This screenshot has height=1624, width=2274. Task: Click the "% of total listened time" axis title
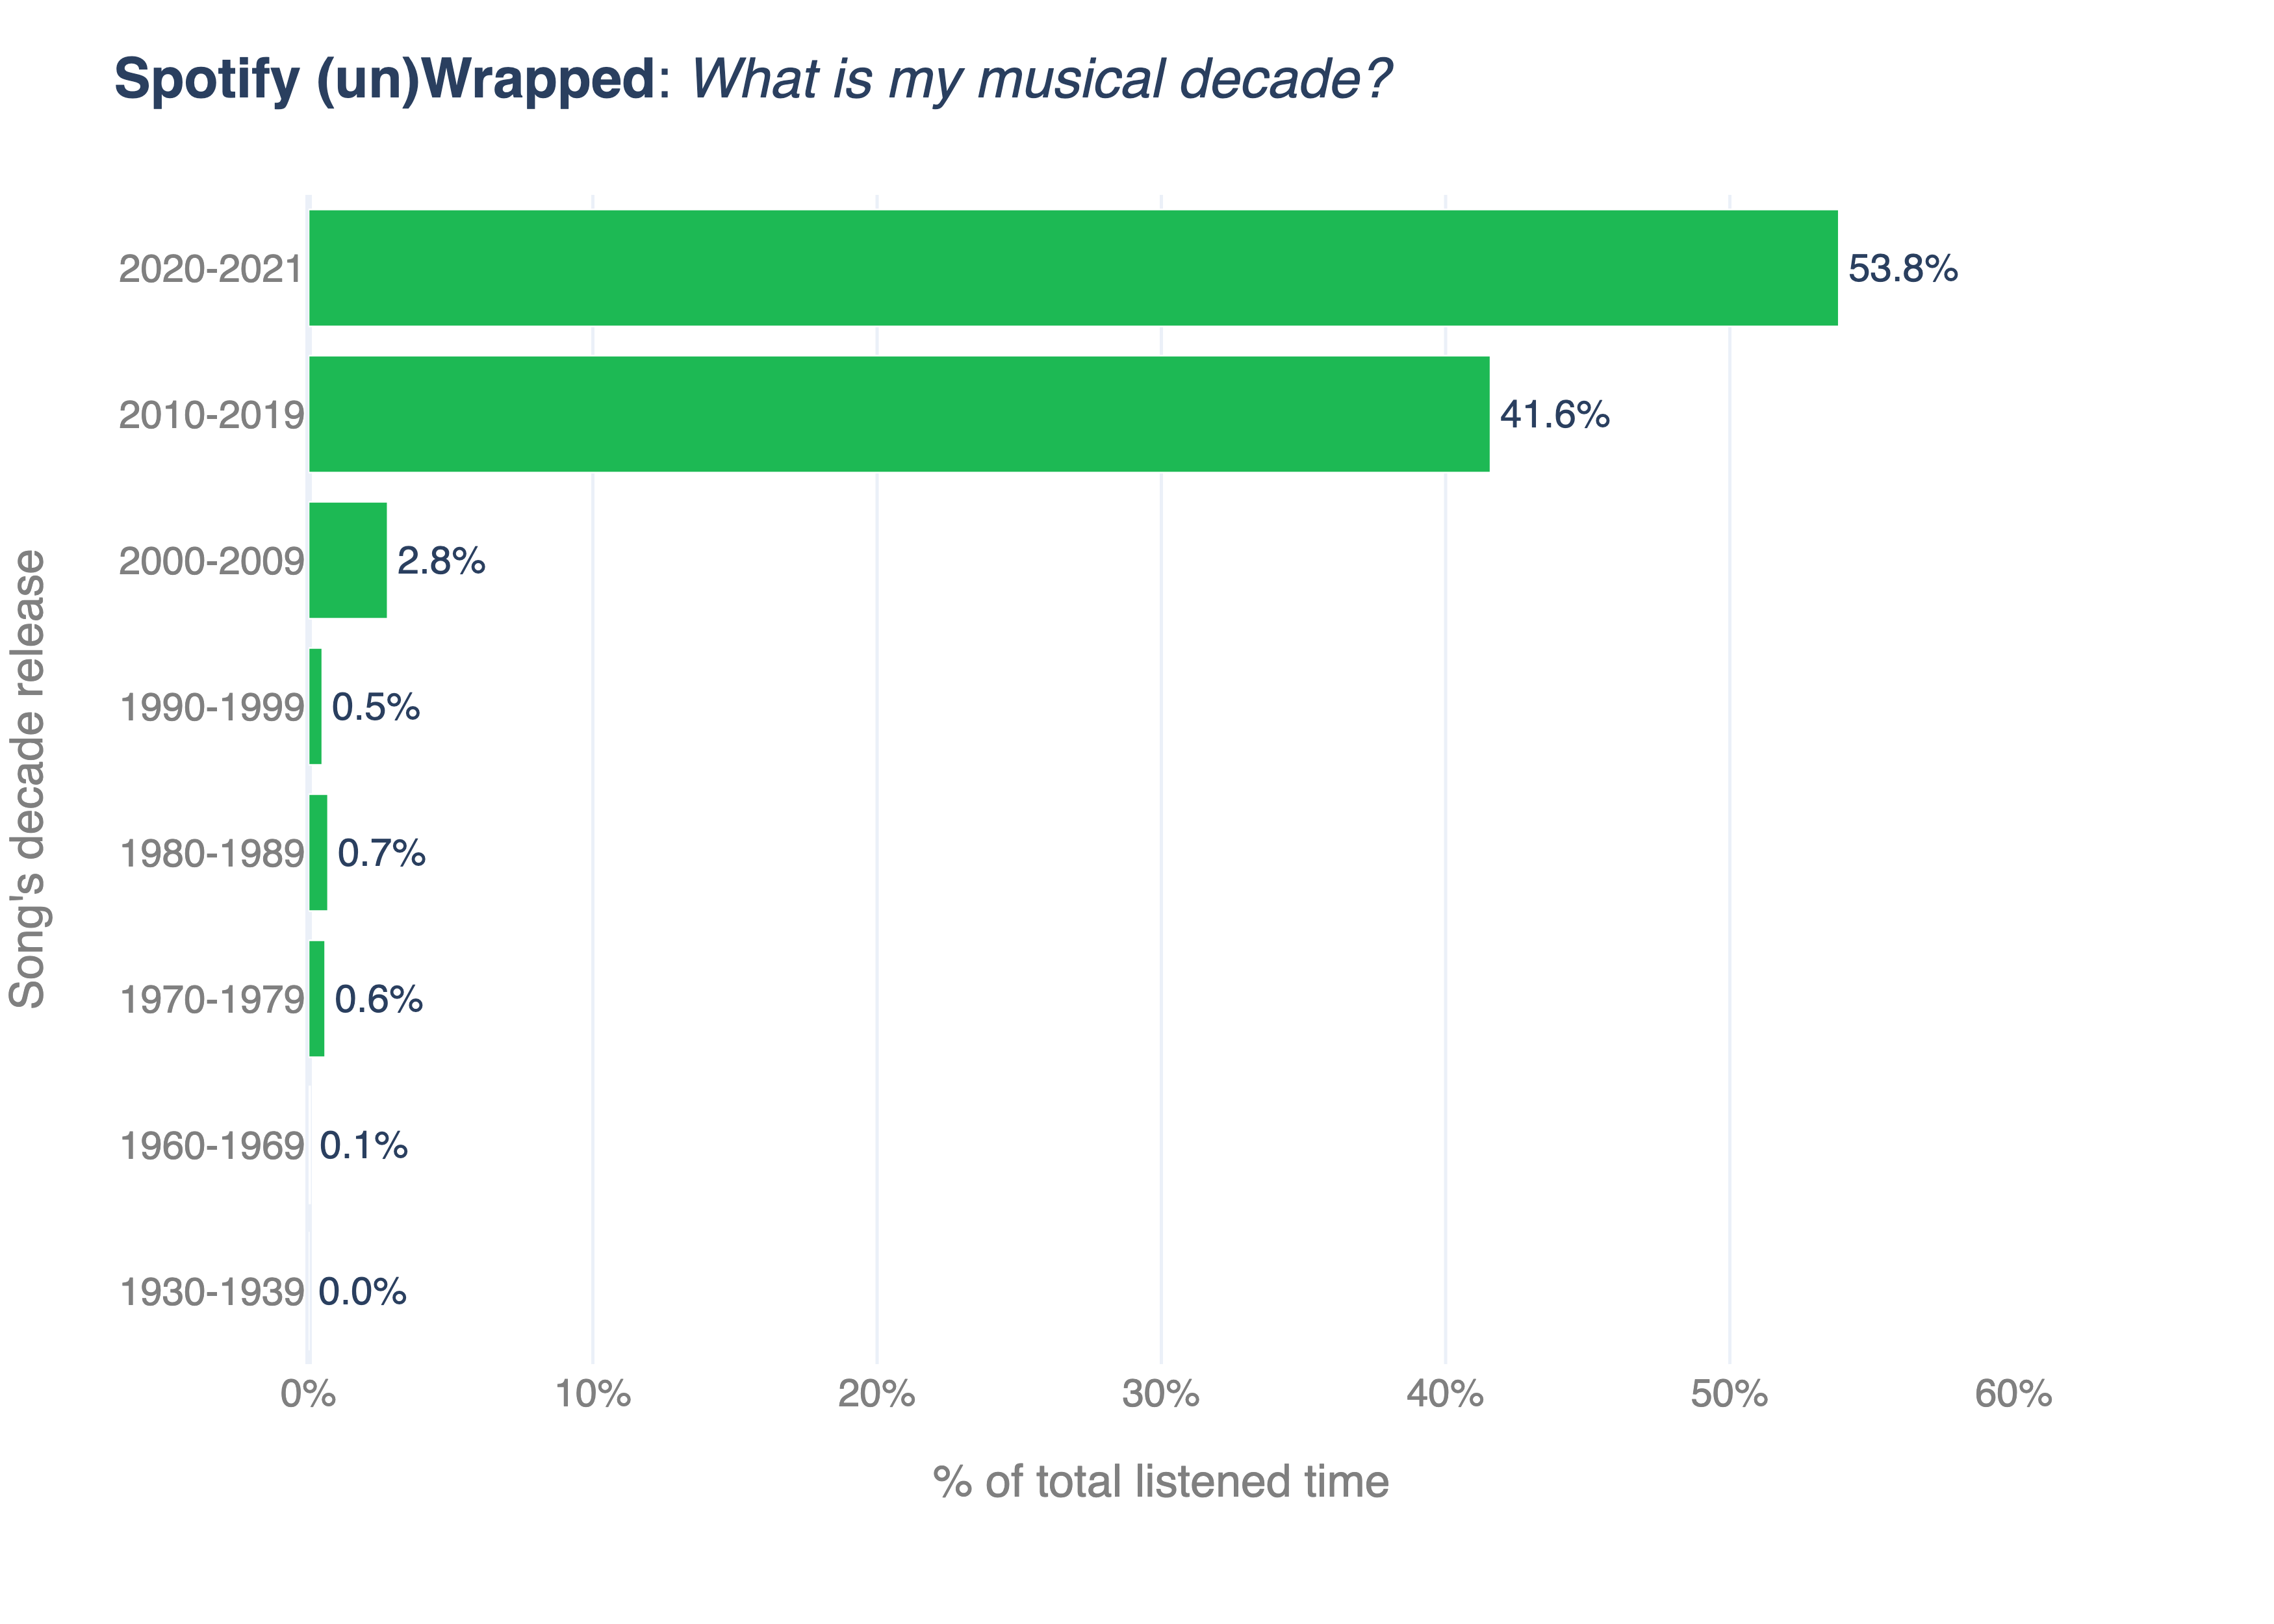tap(1160, 1482)
